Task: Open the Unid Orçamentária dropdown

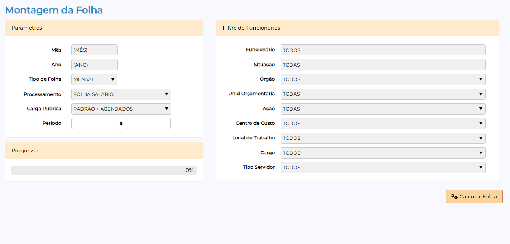Action: 382,94
